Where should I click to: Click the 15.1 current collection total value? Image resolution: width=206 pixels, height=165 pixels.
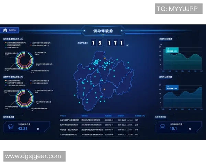(x=173, y=129)
